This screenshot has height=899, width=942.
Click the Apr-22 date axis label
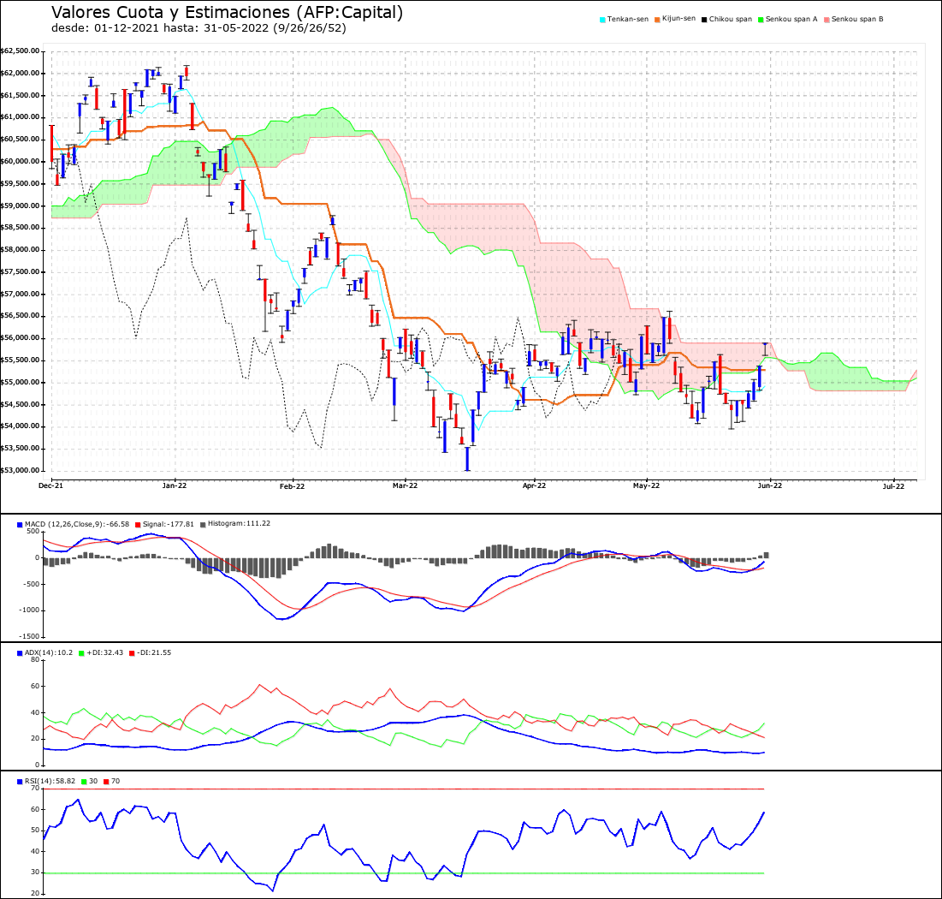pos(534,485)
